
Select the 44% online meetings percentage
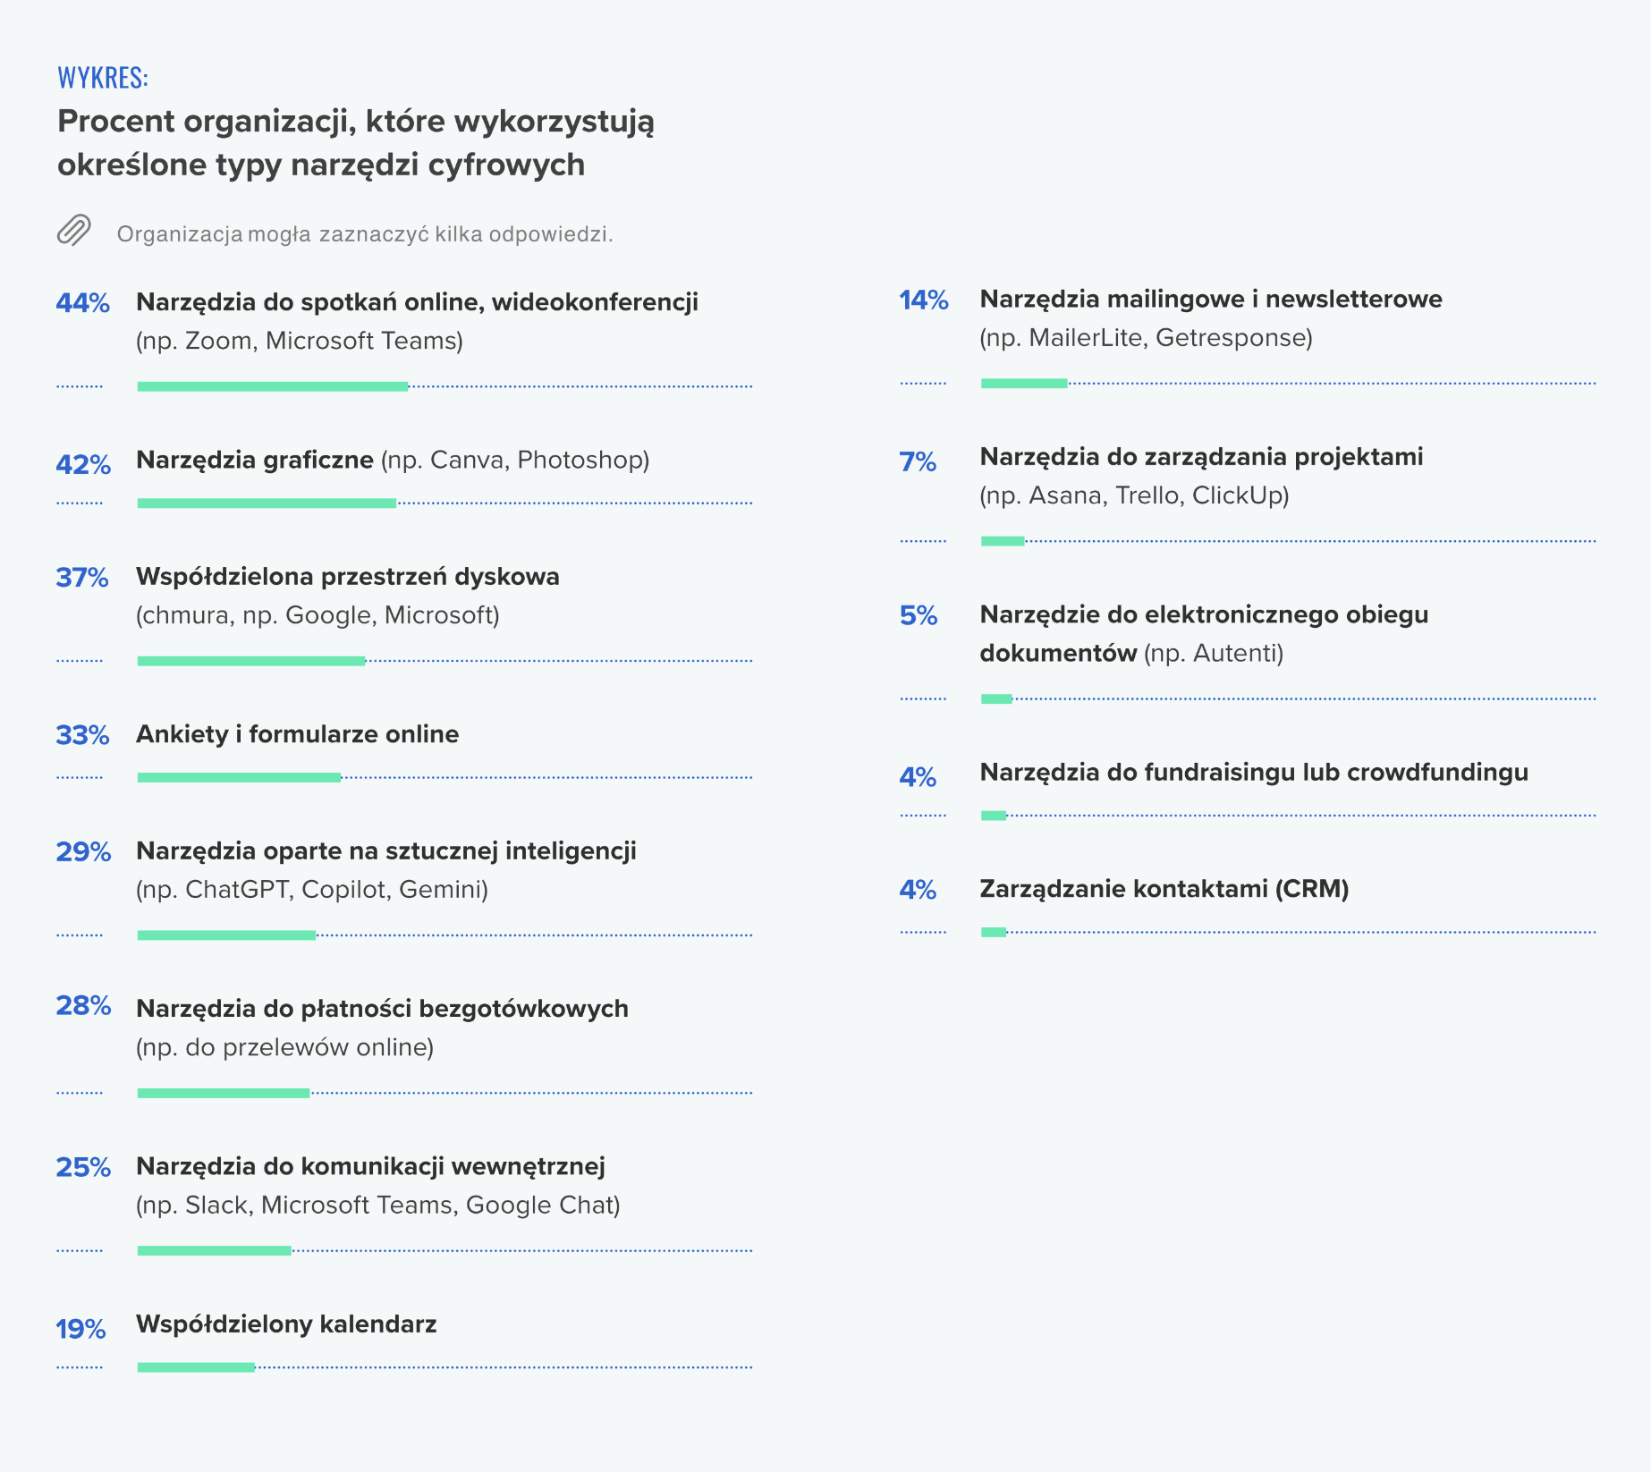tap(82, 303)
